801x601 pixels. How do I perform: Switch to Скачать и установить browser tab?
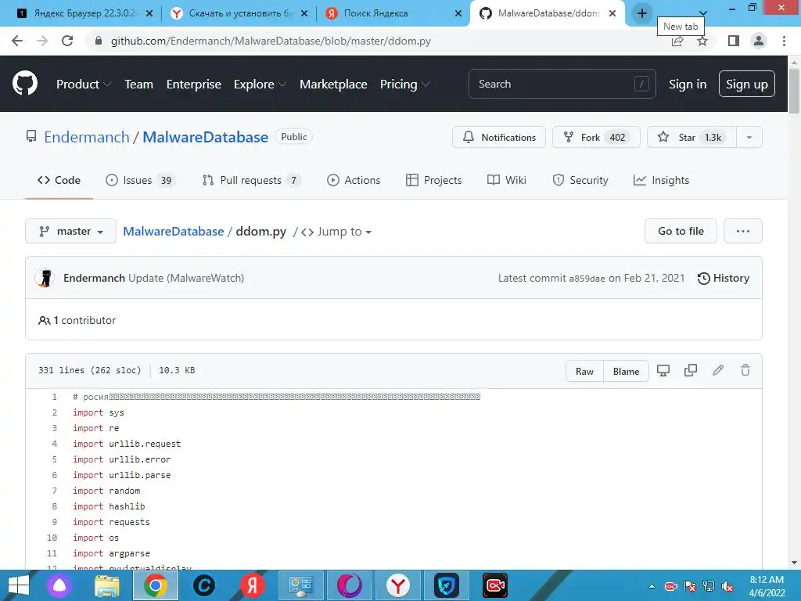tap(239, 14)
